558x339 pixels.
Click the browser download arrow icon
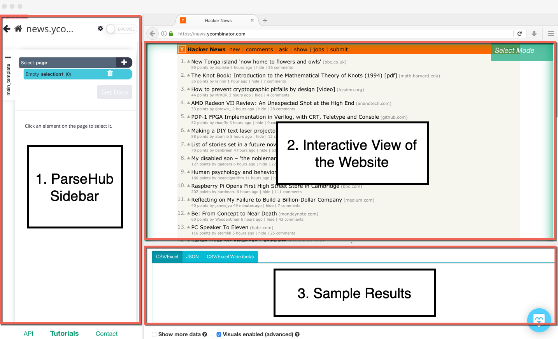point(534,34)
